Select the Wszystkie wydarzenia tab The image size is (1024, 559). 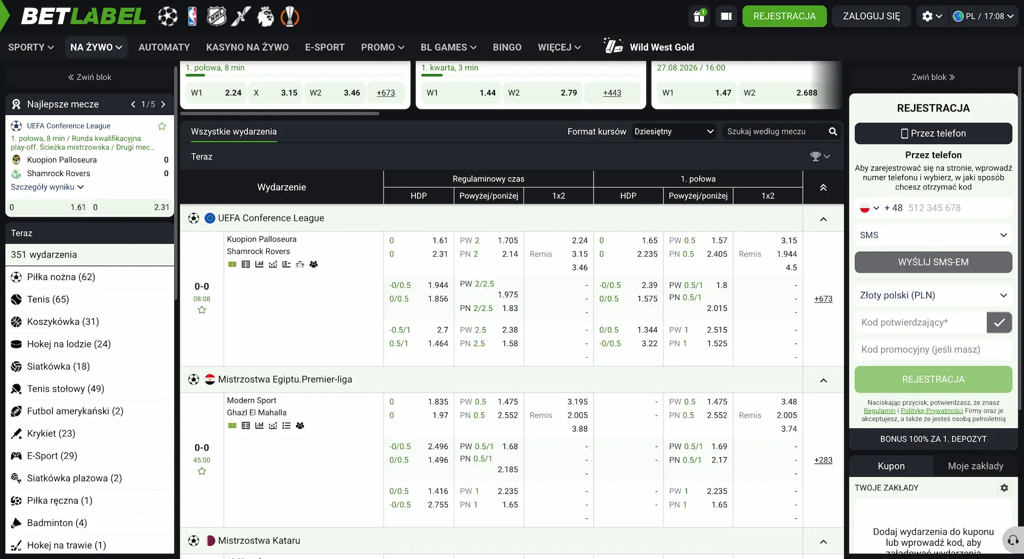234,132
